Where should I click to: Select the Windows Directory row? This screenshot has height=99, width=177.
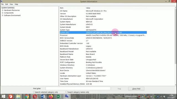coord(103,65)
